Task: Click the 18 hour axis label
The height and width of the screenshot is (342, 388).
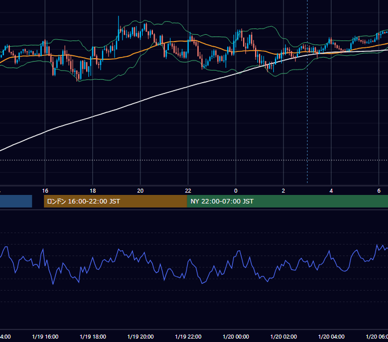Action: pos(93,191)
